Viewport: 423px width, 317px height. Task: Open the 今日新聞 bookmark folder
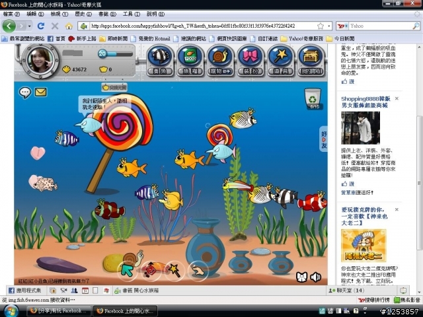point(340,39)
